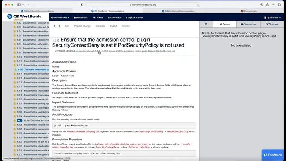The image size is (286, 161).
Task: Select tree item 1.2.7 in the sidebar
Action: click(x=33, y=44)
